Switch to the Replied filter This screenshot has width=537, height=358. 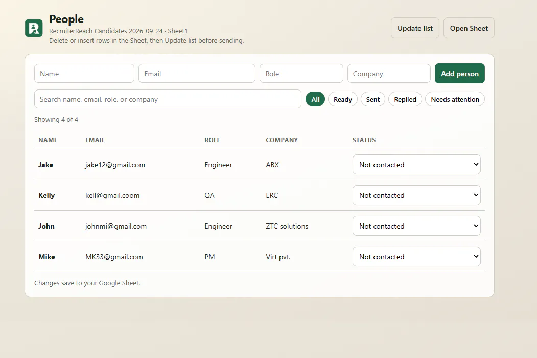click(405, 99)
